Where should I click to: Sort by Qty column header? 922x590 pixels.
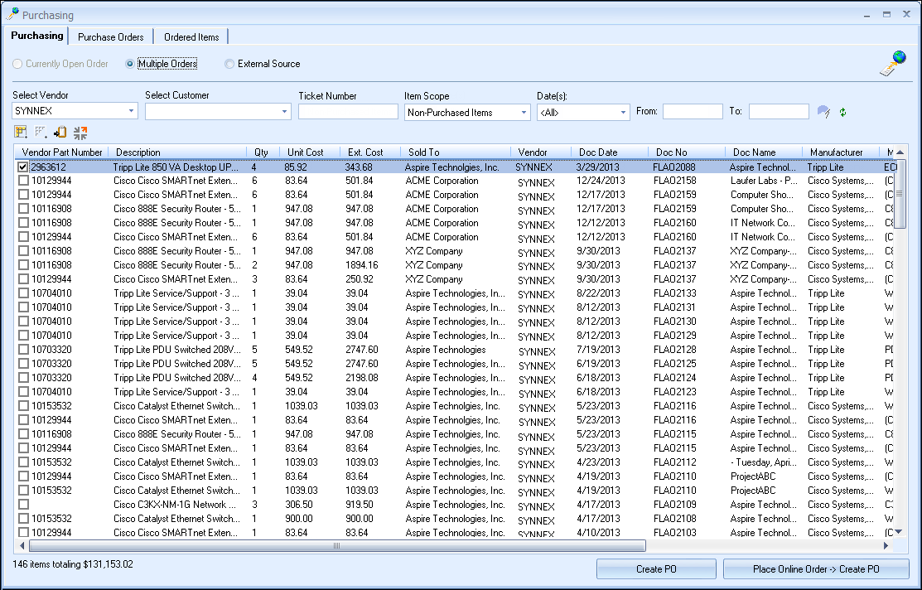(x=263, y=152)
